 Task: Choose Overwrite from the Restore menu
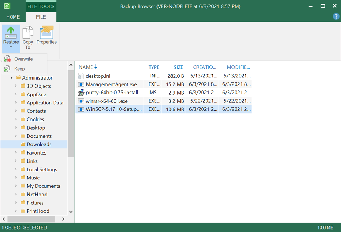23,59
